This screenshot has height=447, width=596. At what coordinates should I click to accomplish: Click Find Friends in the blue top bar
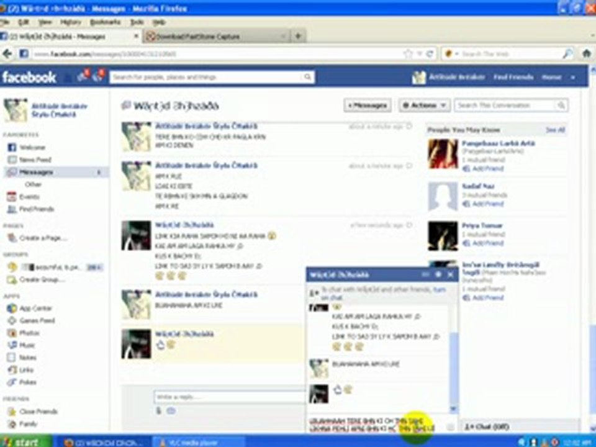[x=513, y=77]
